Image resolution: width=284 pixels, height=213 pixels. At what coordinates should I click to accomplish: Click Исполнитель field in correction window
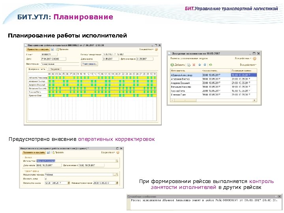(76, 161)
